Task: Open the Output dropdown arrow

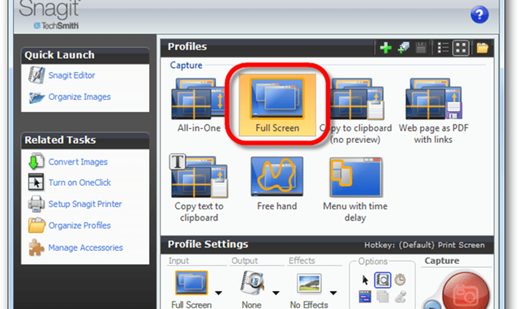Action: (276, 293)
